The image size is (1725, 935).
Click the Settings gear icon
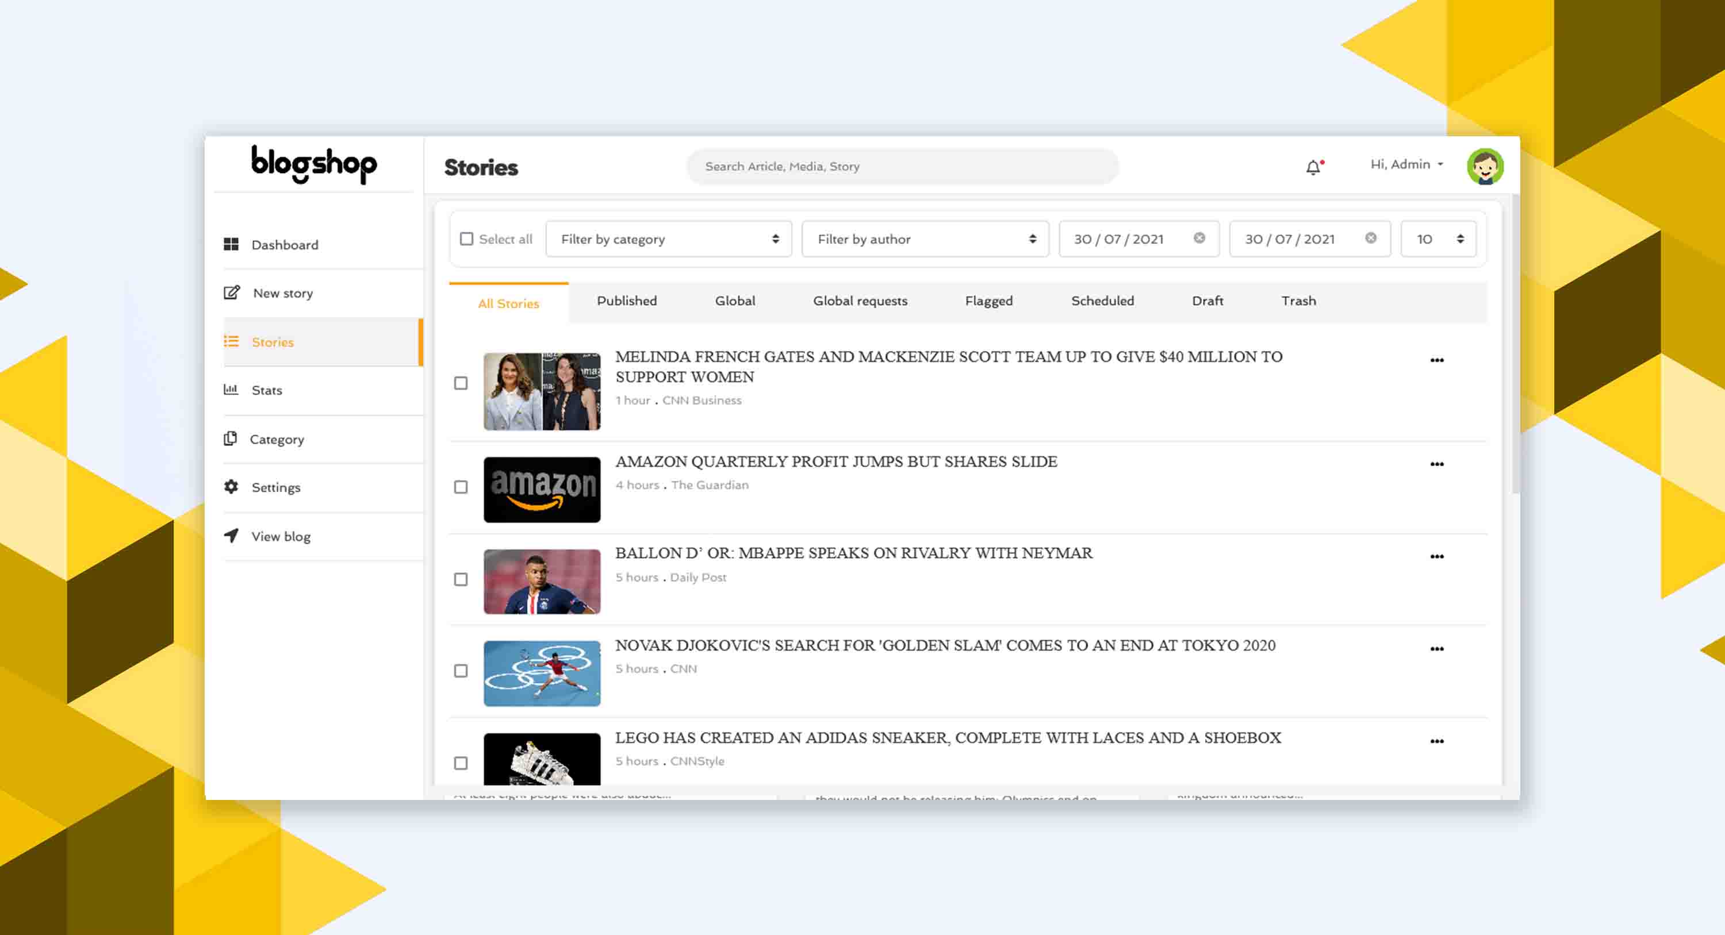click(x=231, y=487)
